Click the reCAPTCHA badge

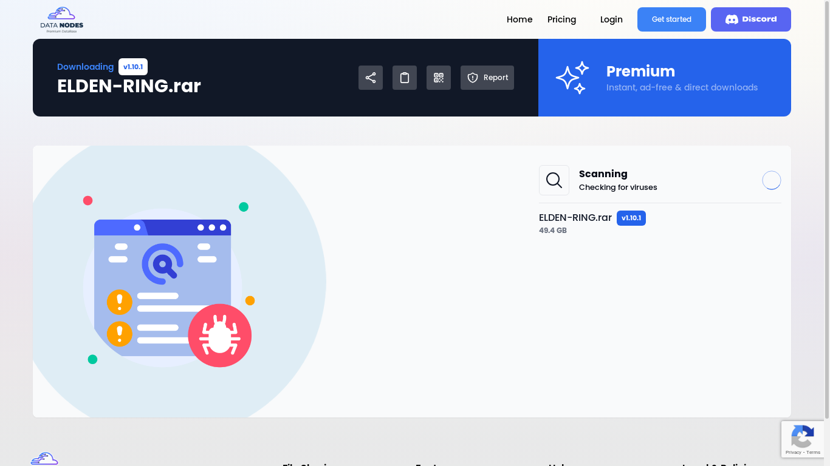coord(803,439)
